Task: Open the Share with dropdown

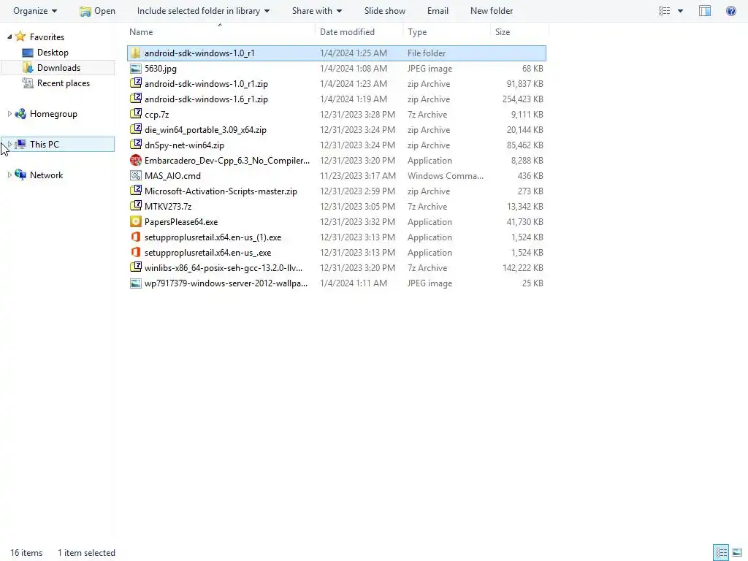Action: 317,10
